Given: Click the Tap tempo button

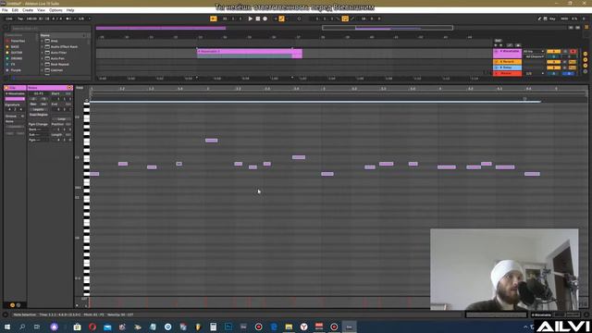Looking at the screenshot, I should [x=20, y=18].
